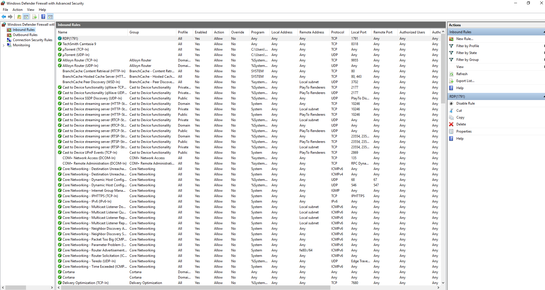Select Outbound Rules in the tree
545x290 pixels.
pyautogui.click(x=25, y=35)
